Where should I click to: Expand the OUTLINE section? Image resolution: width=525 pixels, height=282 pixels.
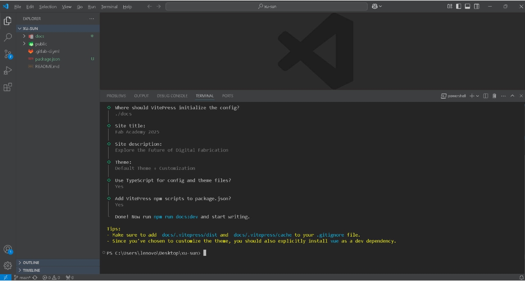point(58,263)
